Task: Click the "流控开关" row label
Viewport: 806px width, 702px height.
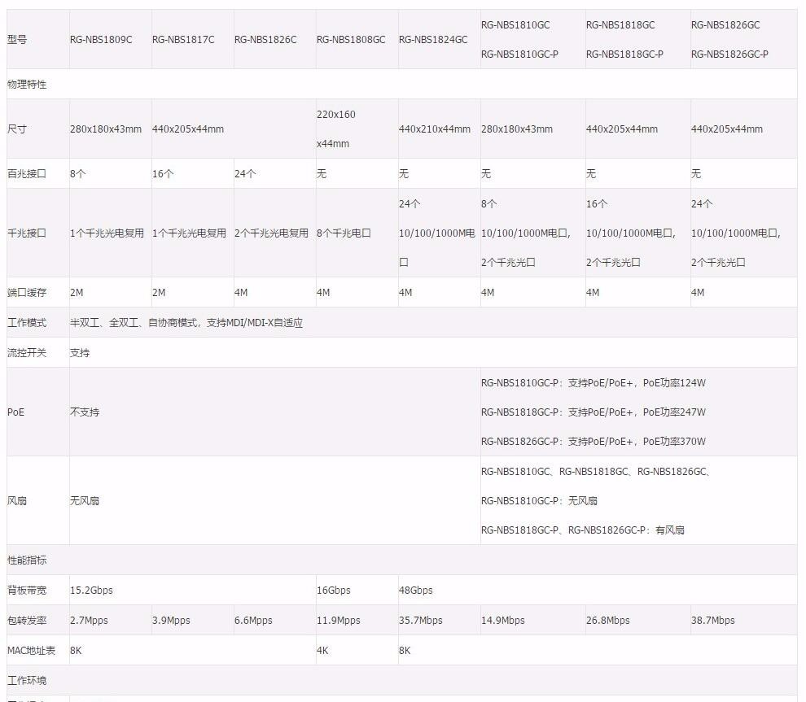Action: (x=27, y=352)
